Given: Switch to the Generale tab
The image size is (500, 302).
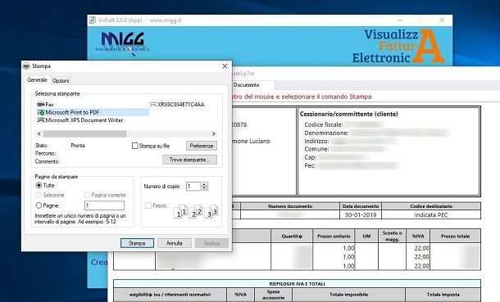Looking at the screenshot, I should tap(37, 80).
